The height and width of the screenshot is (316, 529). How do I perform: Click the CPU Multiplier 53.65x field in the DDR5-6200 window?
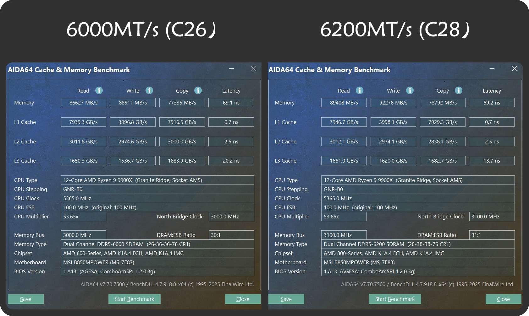pyautogui.click(x=344, y=217)
